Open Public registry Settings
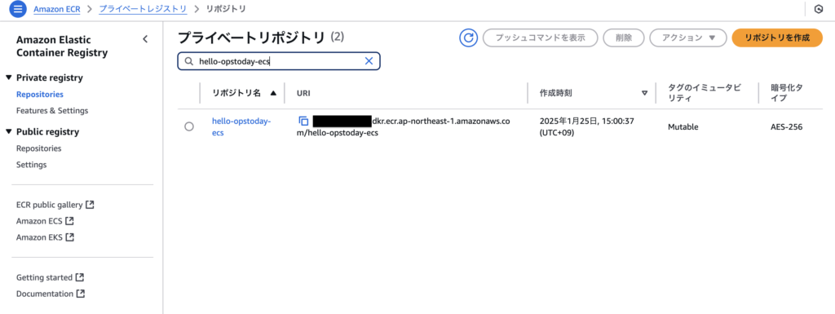The height and width of the screenshot is (314, 835). 32,165
